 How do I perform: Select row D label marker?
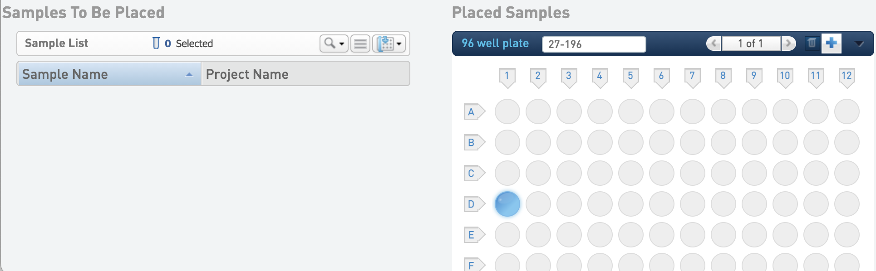(x=473, y=204)
